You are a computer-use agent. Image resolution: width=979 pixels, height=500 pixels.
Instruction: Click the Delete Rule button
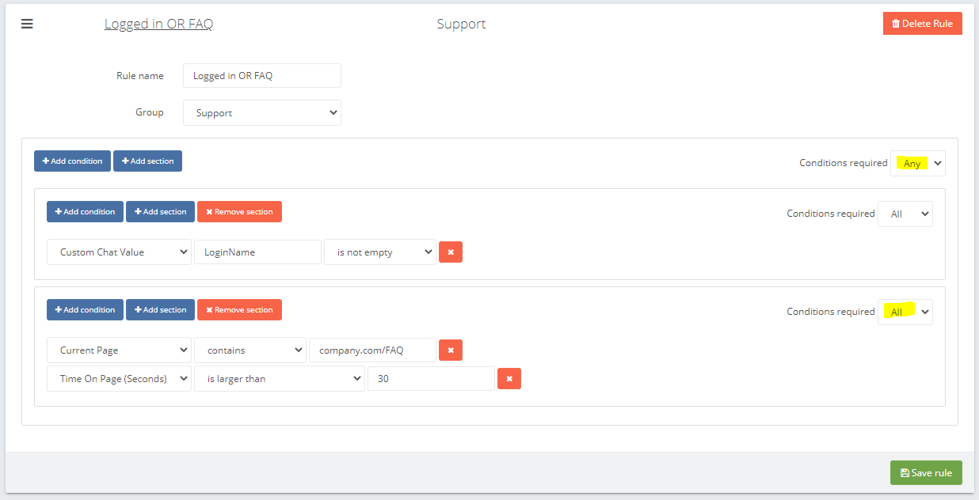point(922,23)
